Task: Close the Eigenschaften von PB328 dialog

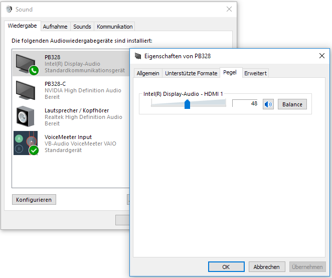Action: 321,56
